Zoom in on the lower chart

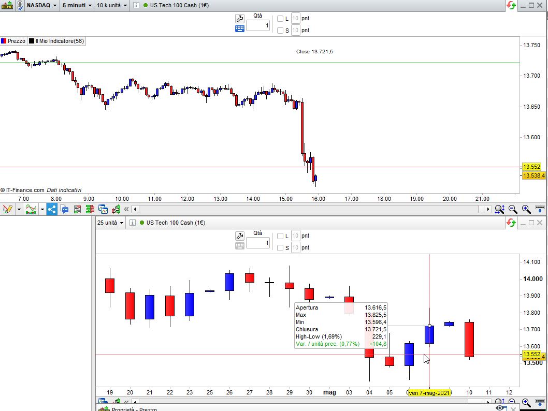click(526, 403)
